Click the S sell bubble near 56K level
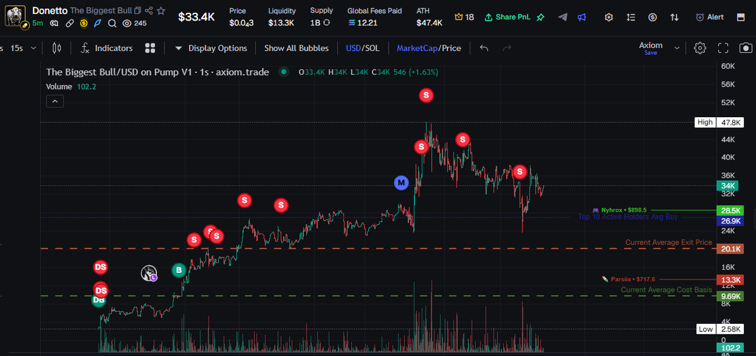This screenshot has width=756, height=356. pos(426,95)
